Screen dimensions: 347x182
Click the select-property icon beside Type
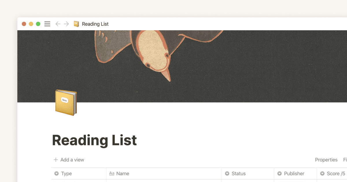[x=56, y=173]
